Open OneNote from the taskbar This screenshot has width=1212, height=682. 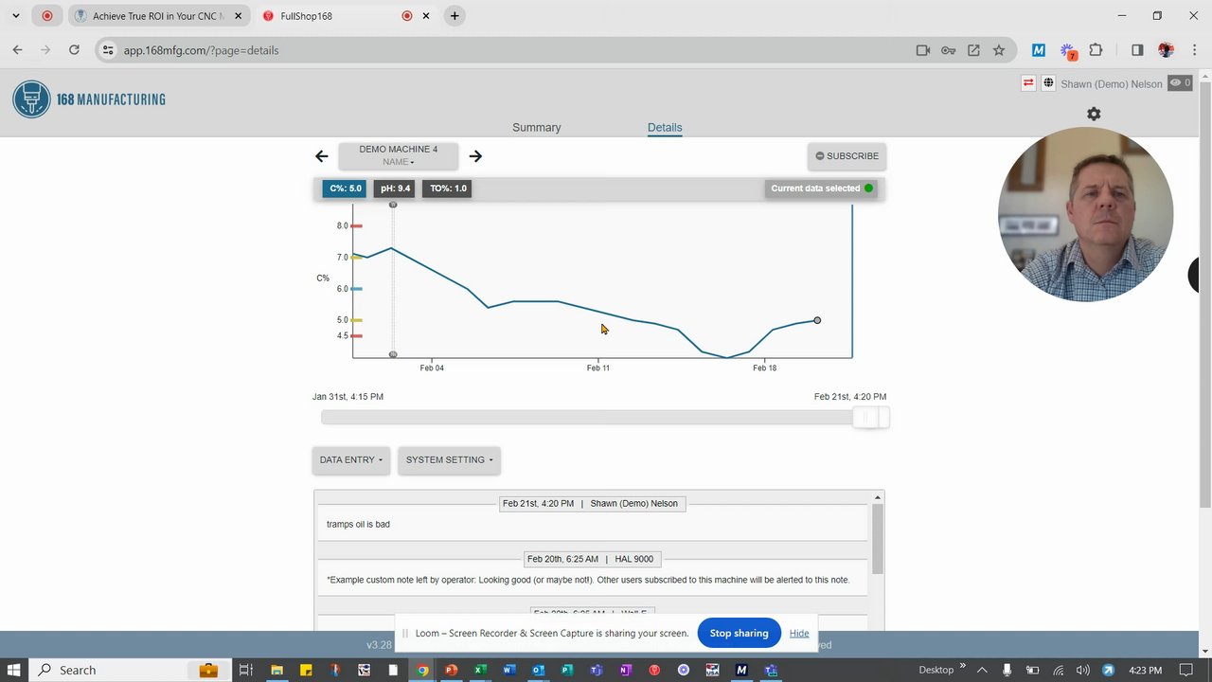click(x=625, y=670)
